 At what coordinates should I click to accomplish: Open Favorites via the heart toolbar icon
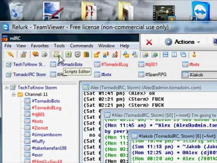coord(36,54)
